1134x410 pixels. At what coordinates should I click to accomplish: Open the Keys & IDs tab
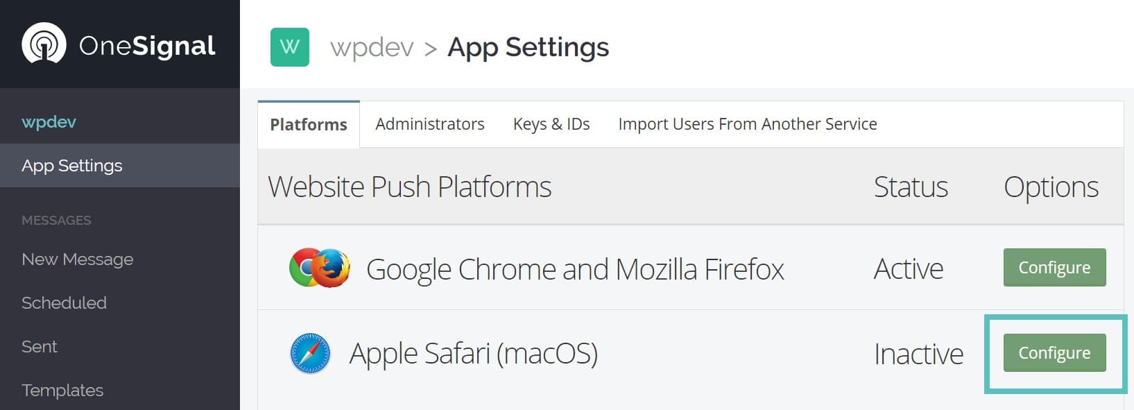(x=551, y=124)
